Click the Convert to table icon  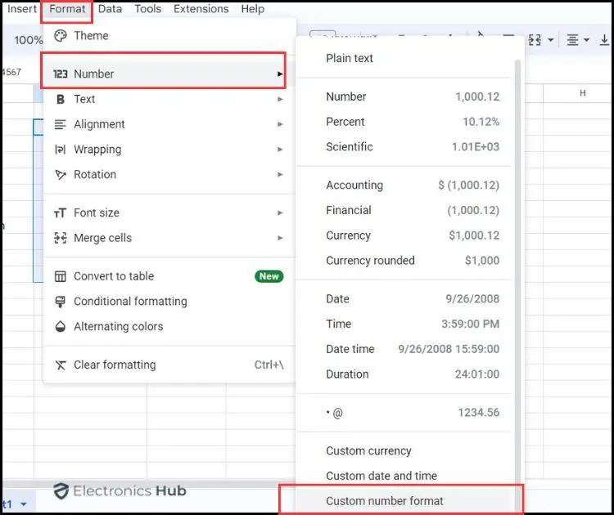tap(61, 276)
